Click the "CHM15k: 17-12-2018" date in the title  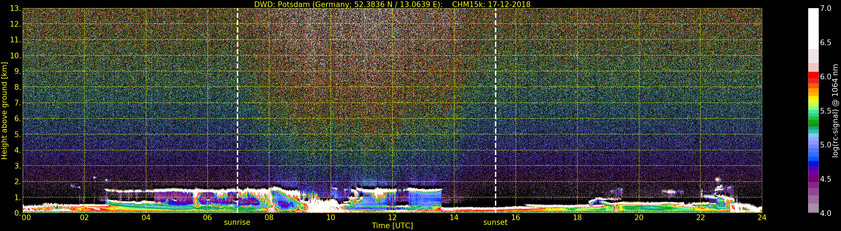coord(491,4)
